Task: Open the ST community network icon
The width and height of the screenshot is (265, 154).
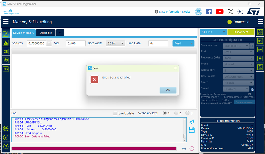Action: 240,12
